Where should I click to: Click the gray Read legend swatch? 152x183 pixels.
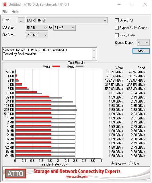(80, 66)
